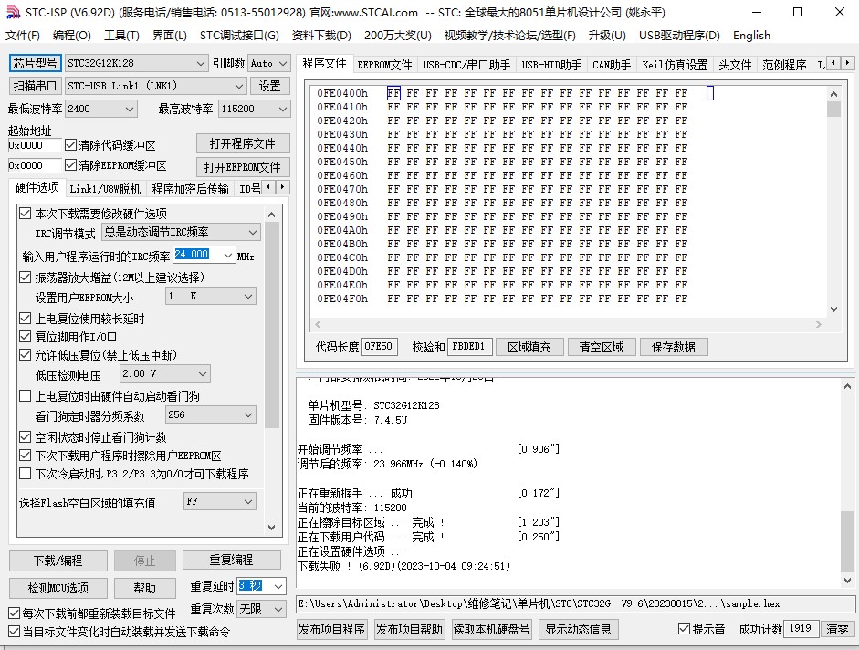
Task: Enable 下次冷启动时P3.2/P3.3为0/0 checkbox
Action: [x=26, y=474]
